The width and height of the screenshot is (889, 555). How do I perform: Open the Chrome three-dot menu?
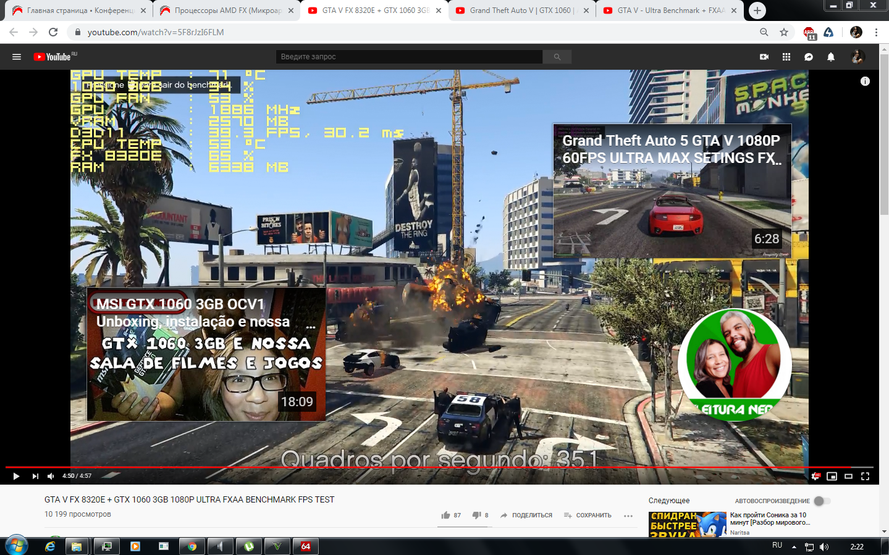point(876,32)
